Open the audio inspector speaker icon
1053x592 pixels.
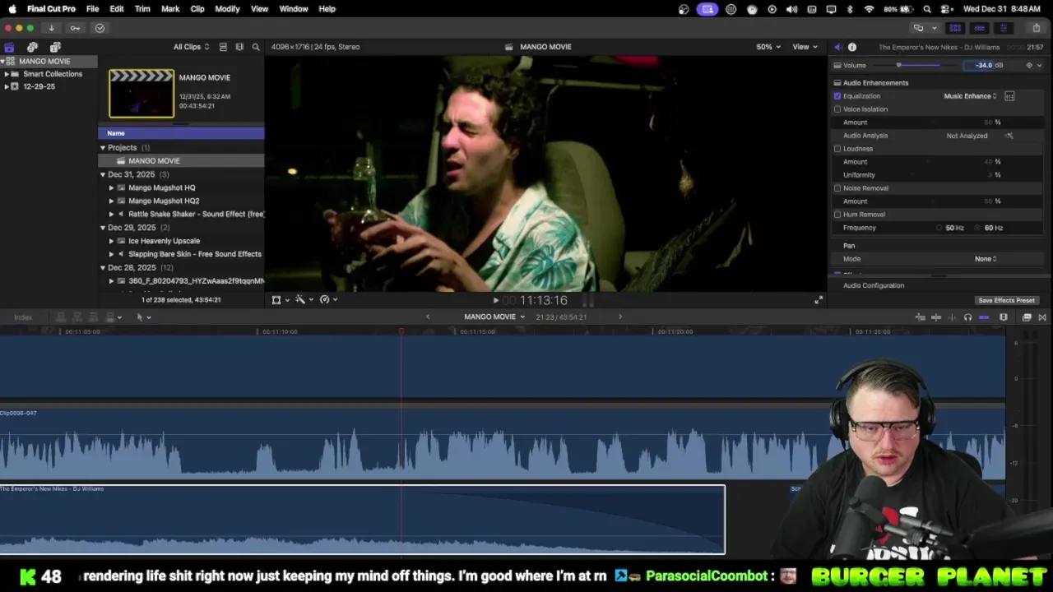837,47
